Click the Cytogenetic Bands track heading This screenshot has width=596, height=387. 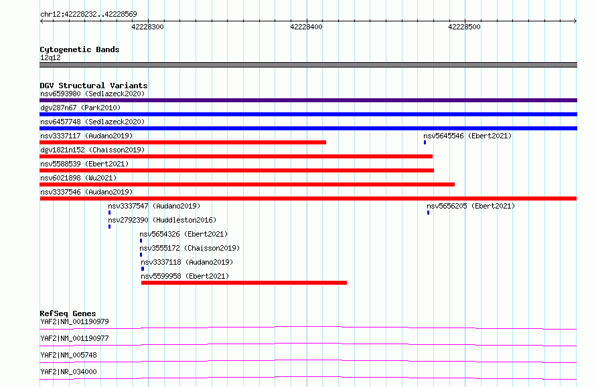tap(80, 49)
